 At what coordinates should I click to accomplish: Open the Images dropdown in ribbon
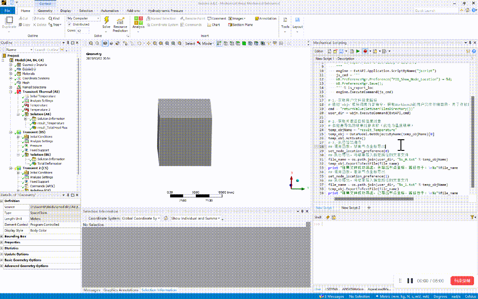237,19
